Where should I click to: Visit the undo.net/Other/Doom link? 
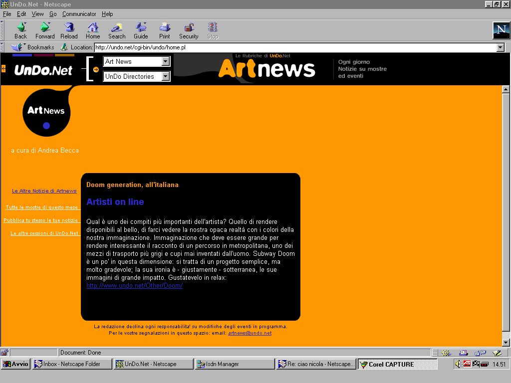coord(134,286)
